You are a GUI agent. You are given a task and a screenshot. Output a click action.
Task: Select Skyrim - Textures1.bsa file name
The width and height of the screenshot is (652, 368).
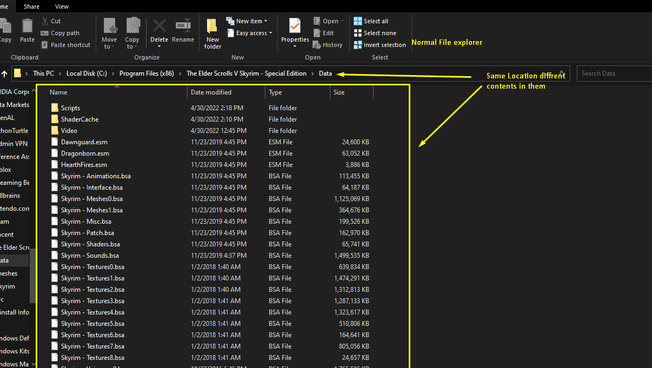92,278
